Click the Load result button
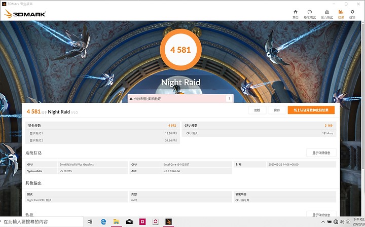This screenshot has width=365, height=227. point(257,110)
